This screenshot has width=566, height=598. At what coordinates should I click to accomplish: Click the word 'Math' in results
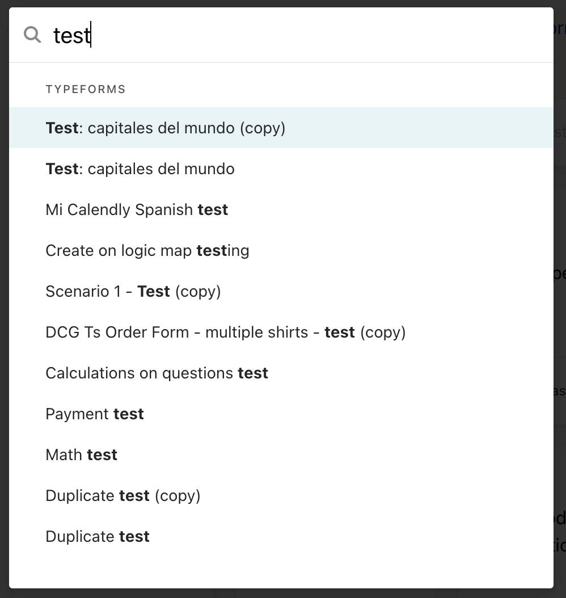(x=64, y=454)
